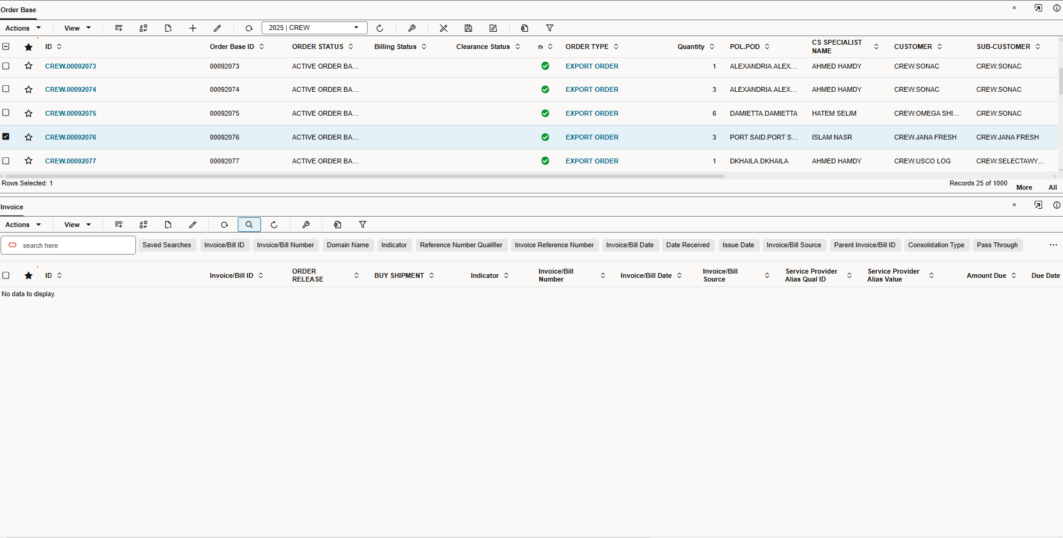Click the plus (new) icon in Order Base toolbar
Screen dimensions: 1063x538
(193, 28)
